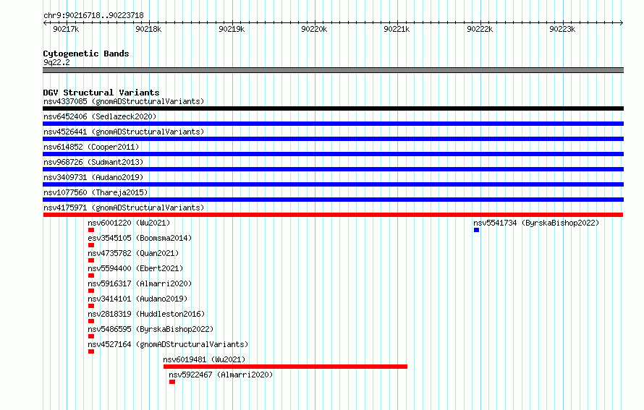Click small red marker under nsv6001220
The height and width of the screenshot is (410, 644).
pyautogui.click(x=91, y=230)
